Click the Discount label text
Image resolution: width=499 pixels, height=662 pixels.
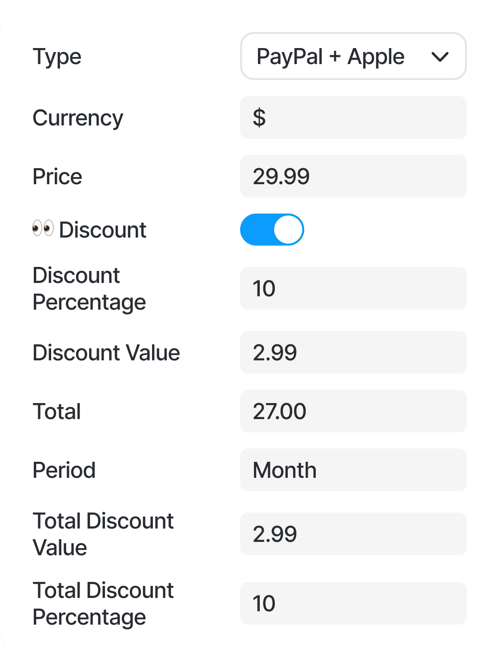(103, 230)
